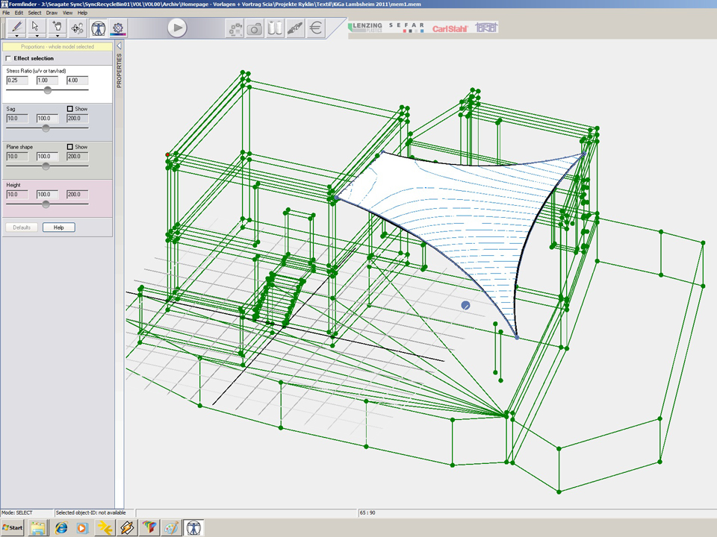Open the gear settings icon
Image resolution: width=717 pixels, height=537 pixels.
pyautogui.click(x=118, y=28)
